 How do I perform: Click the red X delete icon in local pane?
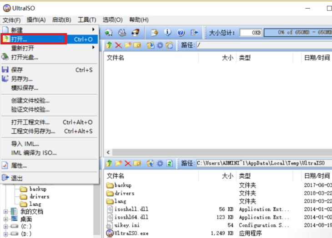(128, 163)
